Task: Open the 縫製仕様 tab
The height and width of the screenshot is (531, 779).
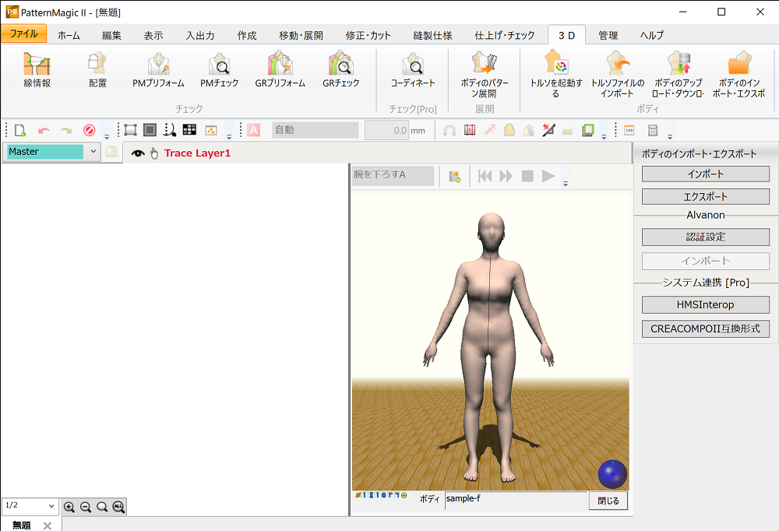Action: pyautogui.click(x=432, y=35)
